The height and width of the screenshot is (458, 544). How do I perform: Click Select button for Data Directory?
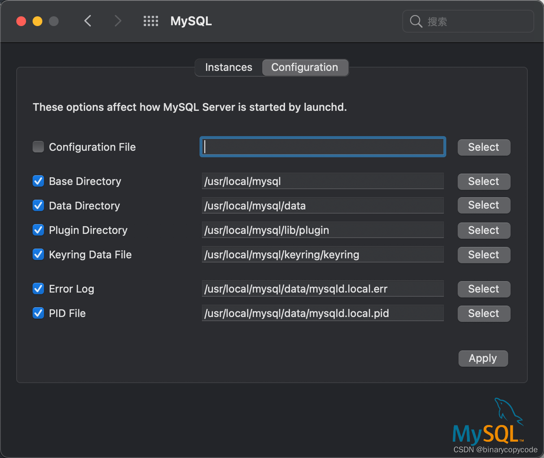click(484, 205)
